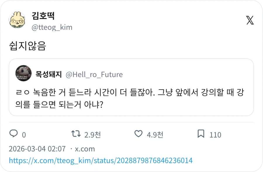Screen dimensions: 263x172
Task: Click 목성돼지's profile picture in quoted tweet
Action: click(x=23, y=74)
